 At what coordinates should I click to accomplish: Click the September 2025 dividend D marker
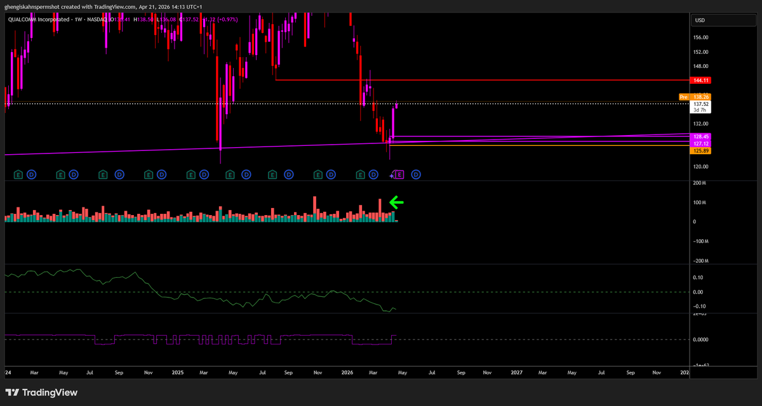pyautogui.click(x=289, y=174)
